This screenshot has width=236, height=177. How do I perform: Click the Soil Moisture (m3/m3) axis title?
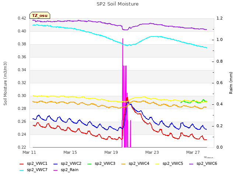point(5,83)
